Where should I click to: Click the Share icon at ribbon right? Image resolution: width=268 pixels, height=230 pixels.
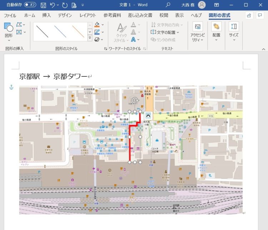coord(249,15)
